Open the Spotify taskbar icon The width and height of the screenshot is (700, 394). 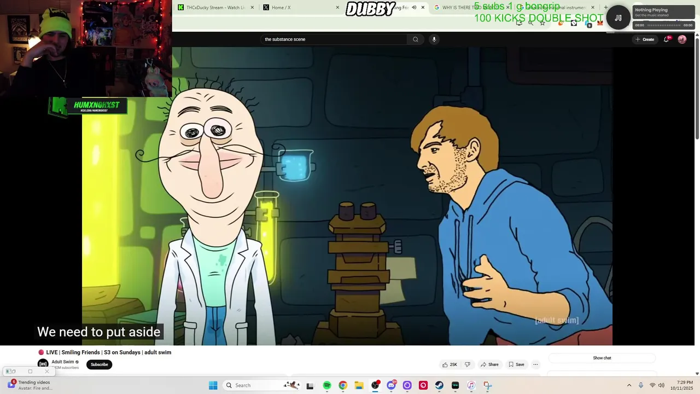tap(327, 385)
